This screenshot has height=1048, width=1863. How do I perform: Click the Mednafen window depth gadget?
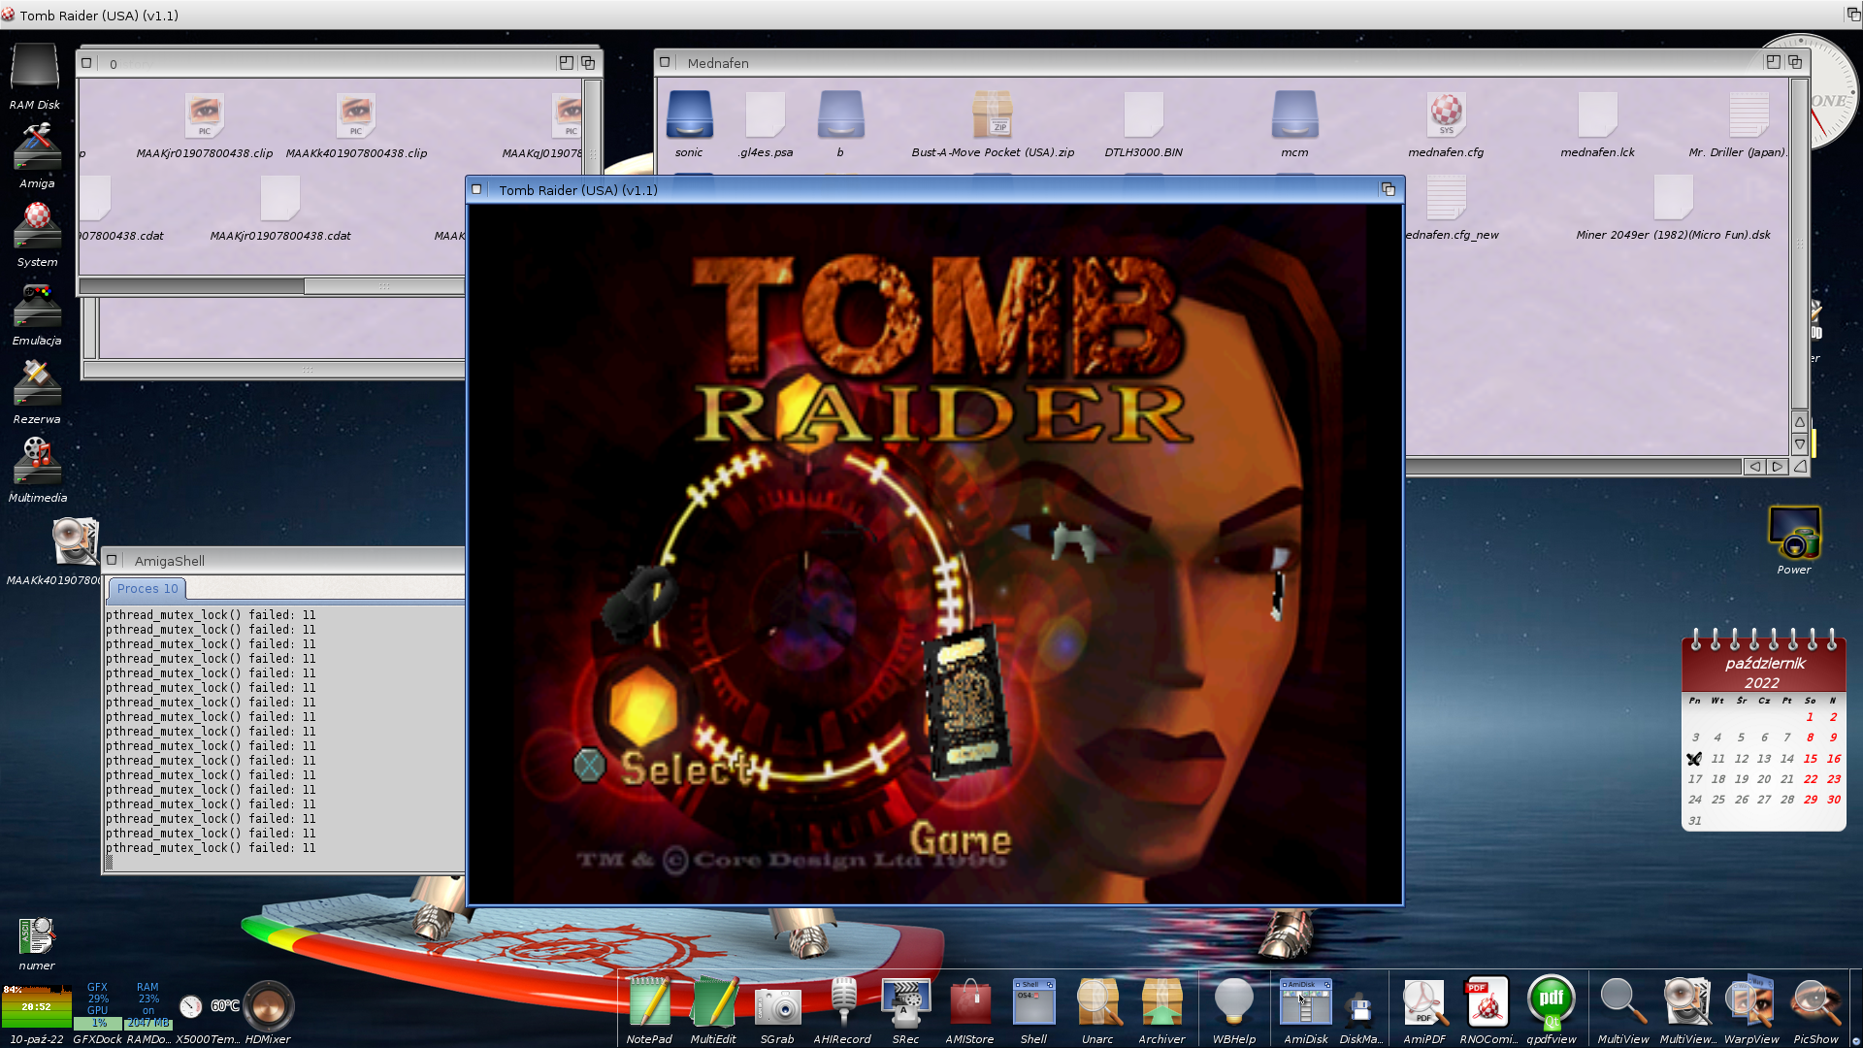[x=1795, y=62]
